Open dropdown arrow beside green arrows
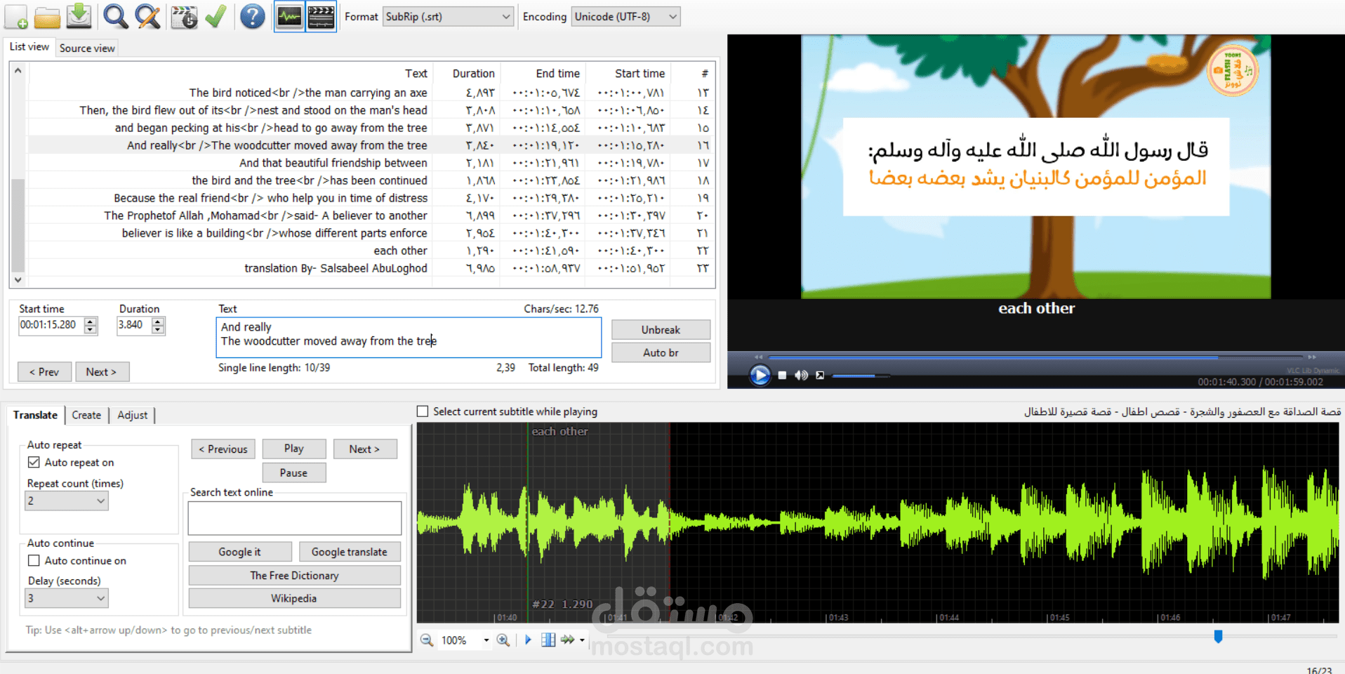Image resolution: width=1345 pixels, height=674 pixels. [x=582, y=640]
